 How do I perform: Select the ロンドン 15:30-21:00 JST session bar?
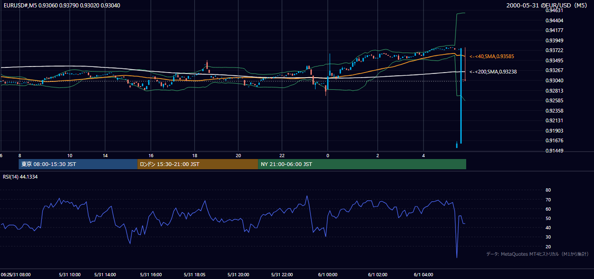tap(198, 164)
